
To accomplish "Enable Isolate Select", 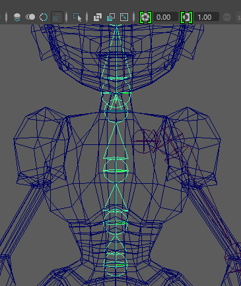I will pyautogui.click(x=77, y=17).
